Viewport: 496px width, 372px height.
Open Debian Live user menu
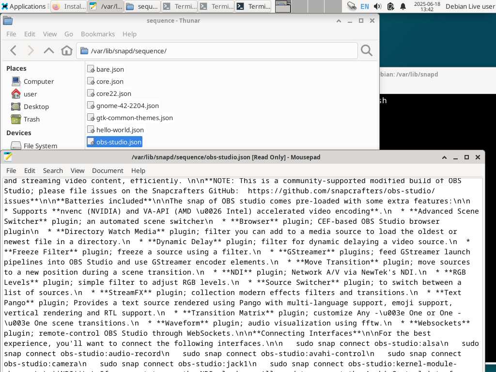470,6
